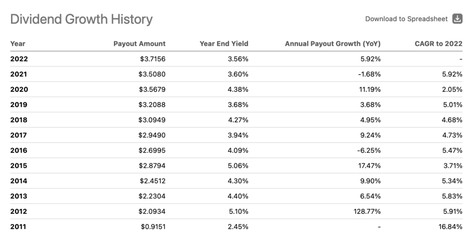Click the Payout Amount column header
Screen dimensions: 475x244
(139, 44)
